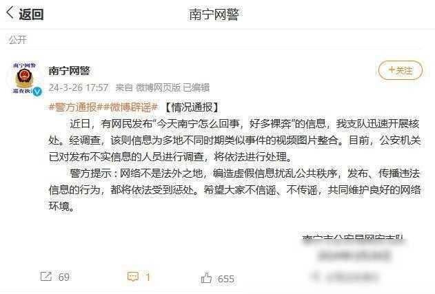Click the comment count 1

[148, 277]
